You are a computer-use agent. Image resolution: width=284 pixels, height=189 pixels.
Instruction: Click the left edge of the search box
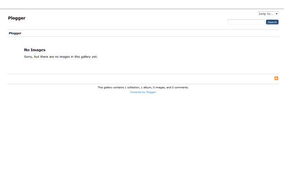[229, 22]
